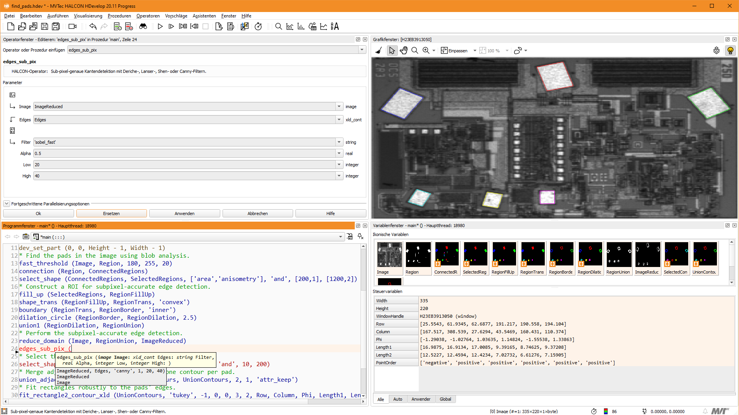Open the feature histogram bar-chart icon
Viewport: 739px width, 415px height.
301,26
